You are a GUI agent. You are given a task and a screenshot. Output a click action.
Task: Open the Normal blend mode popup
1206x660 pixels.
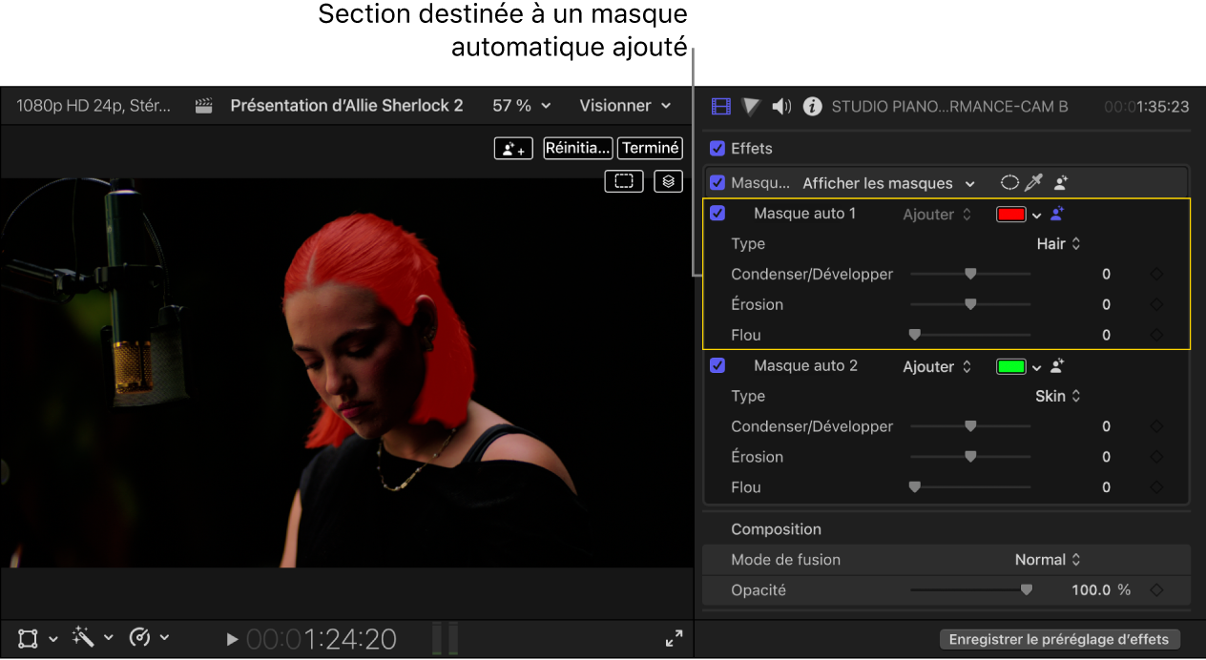point(1048,560)
